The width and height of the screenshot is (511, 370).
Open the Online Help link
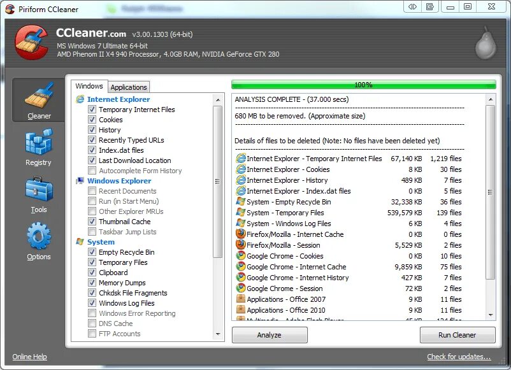pos(30,357)
